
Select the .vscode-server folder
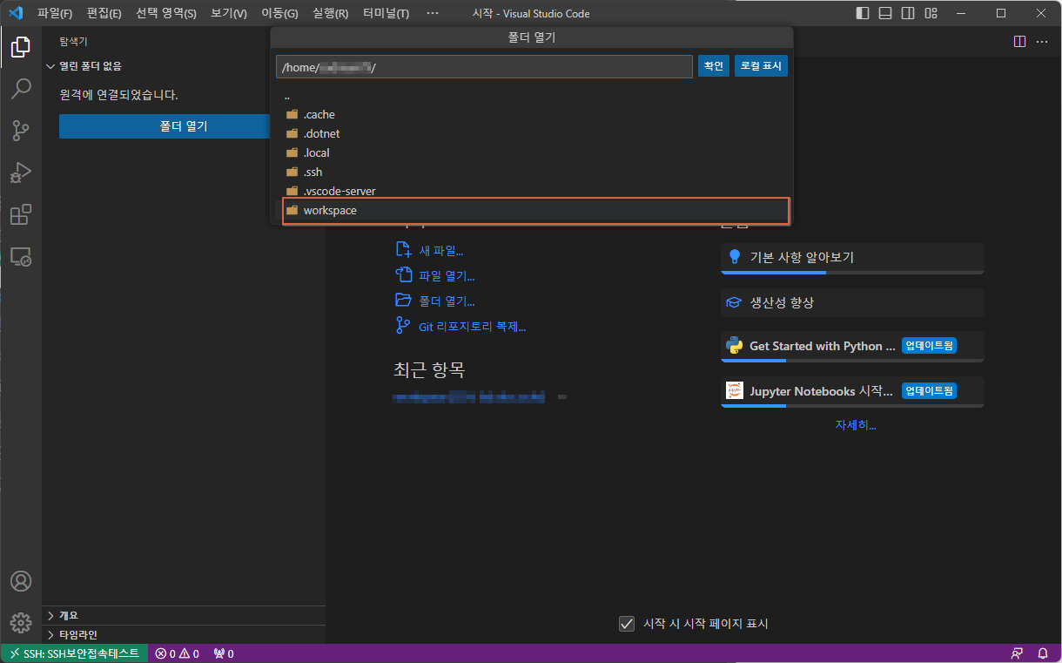pos(532,191)
